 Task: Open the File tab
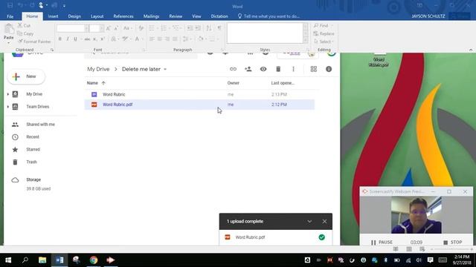pos(10,16)
